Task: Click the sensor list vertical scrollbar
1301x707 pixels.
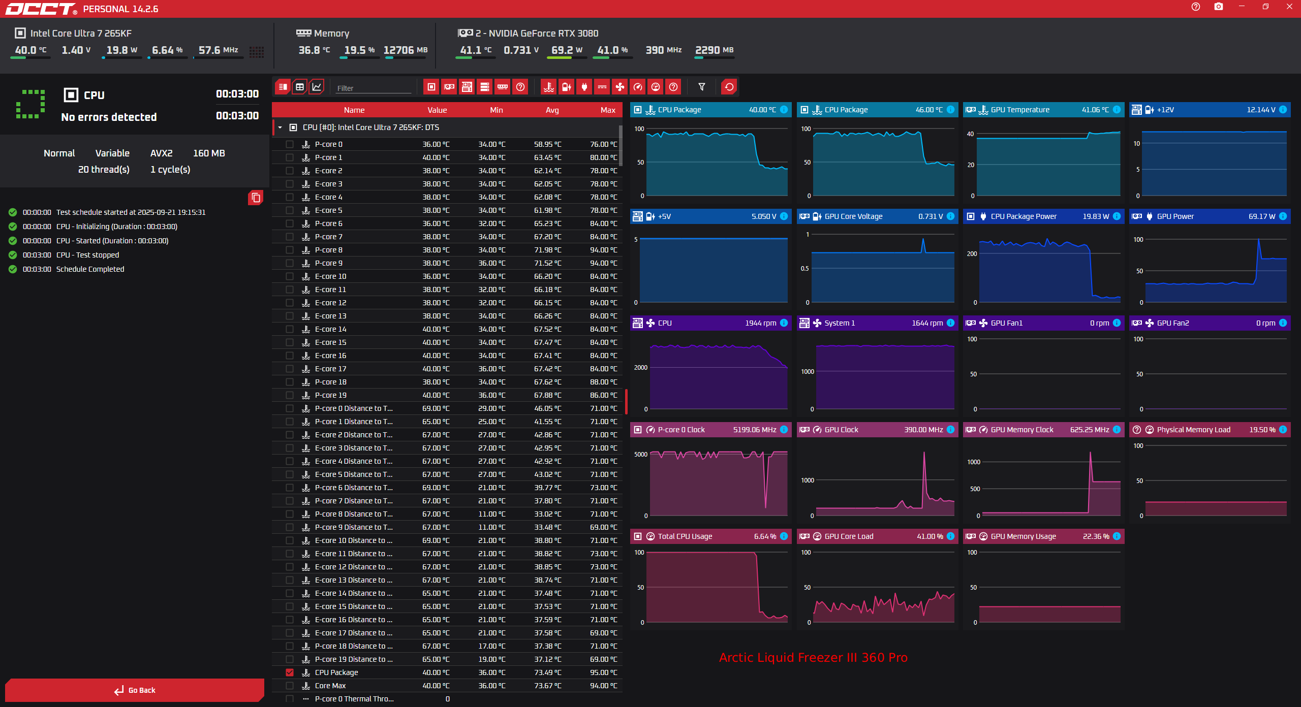Action: pyautogui.click(x=621, y=146)
